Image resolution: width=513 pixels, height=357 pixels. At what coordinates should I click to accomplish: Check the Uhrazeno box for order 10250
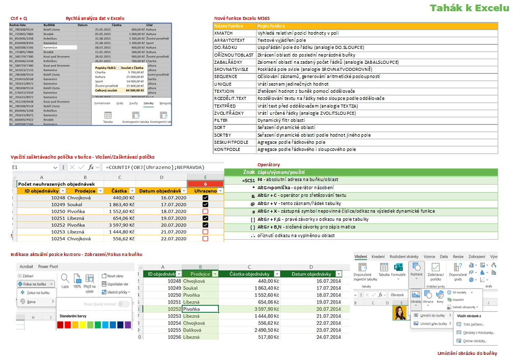206,211
